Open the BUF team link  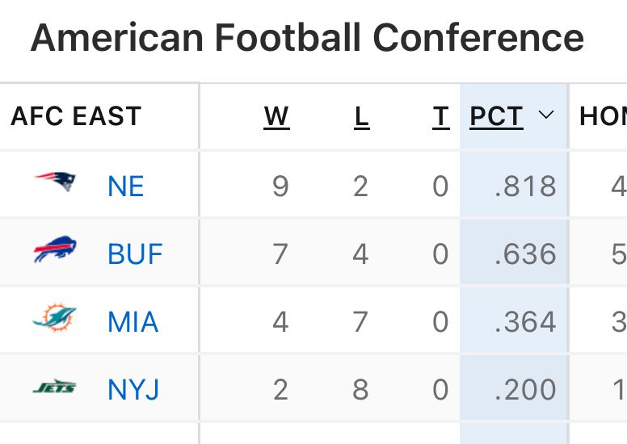(135, 254)
